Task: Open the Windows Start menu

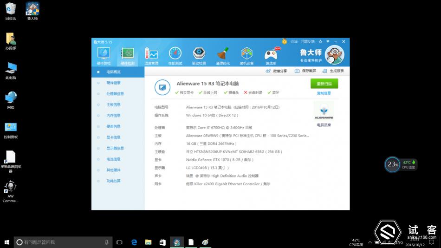Action: pos(7,242)
